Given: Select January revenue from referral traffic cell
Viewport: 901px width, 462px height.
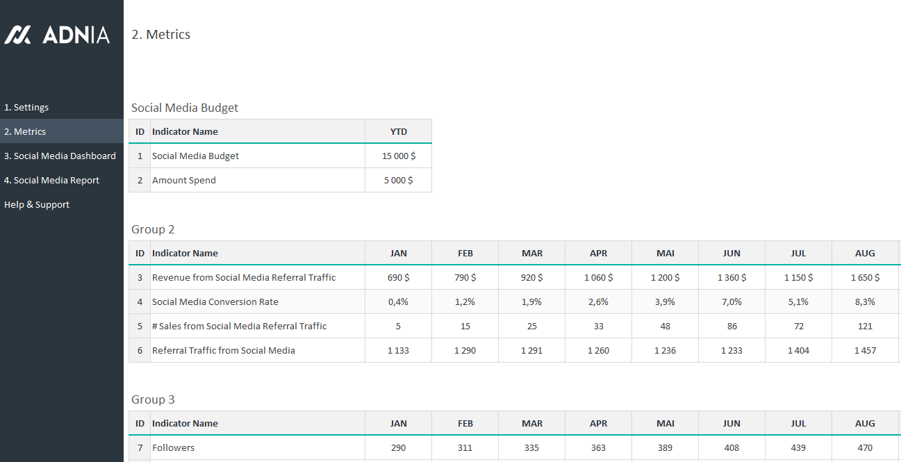Looking at the screenshot, I should [x=398, y=278].
